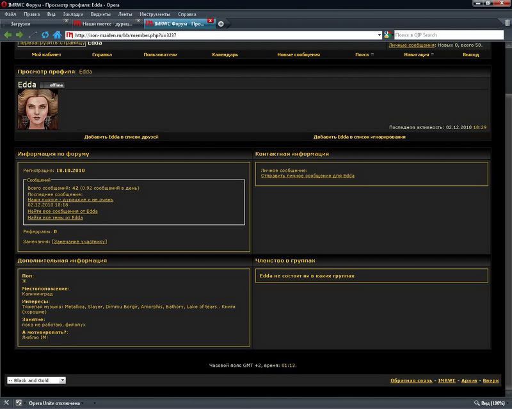Open a new tab with the plus icon
The height and width of the screenshot is (409, 512).
click(221, 24)
